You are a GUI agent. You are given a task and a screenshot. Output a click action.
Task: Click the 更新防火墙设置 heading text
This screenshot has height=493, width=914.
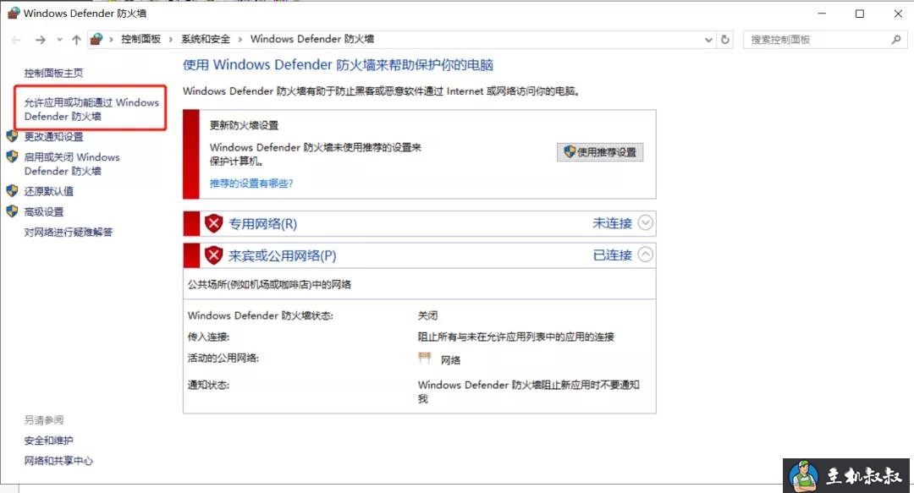pos(245,125)
